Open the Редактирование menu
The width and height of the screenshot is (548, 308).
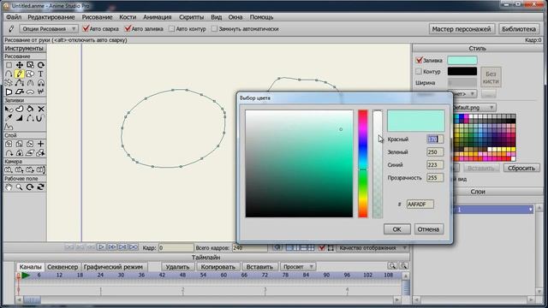pos(51,17)
